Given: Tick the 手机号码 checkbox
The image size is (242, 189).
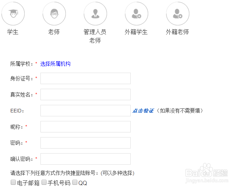Looking at the screenshot, I should [44, 182].
